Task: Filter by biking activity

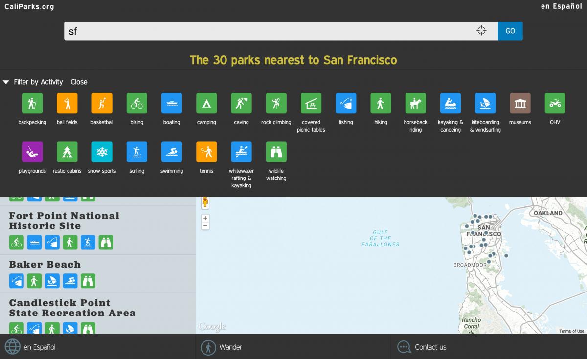Action: (137, 103)
